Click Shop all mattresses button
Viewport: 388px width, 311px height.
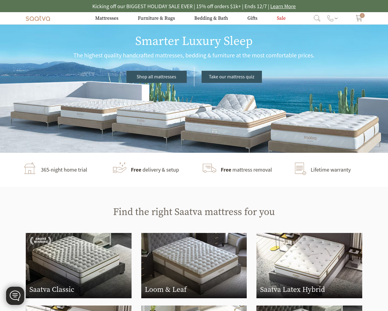[x=156, y=77]
